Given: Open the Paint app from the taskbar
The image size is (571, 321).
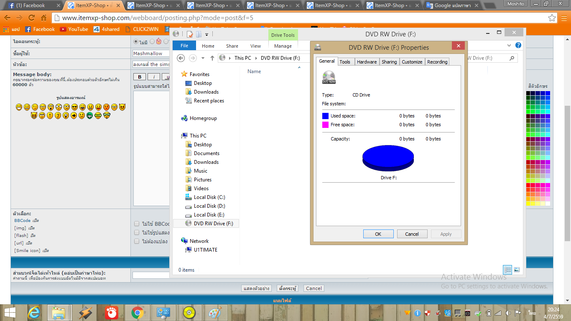Looking at the screenshot, I should (x=216, y=313).
